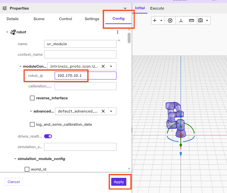Click the circled X toolbar icon
Image resolution: width=227 pixels, height=193 pixels.
point(170,20)
